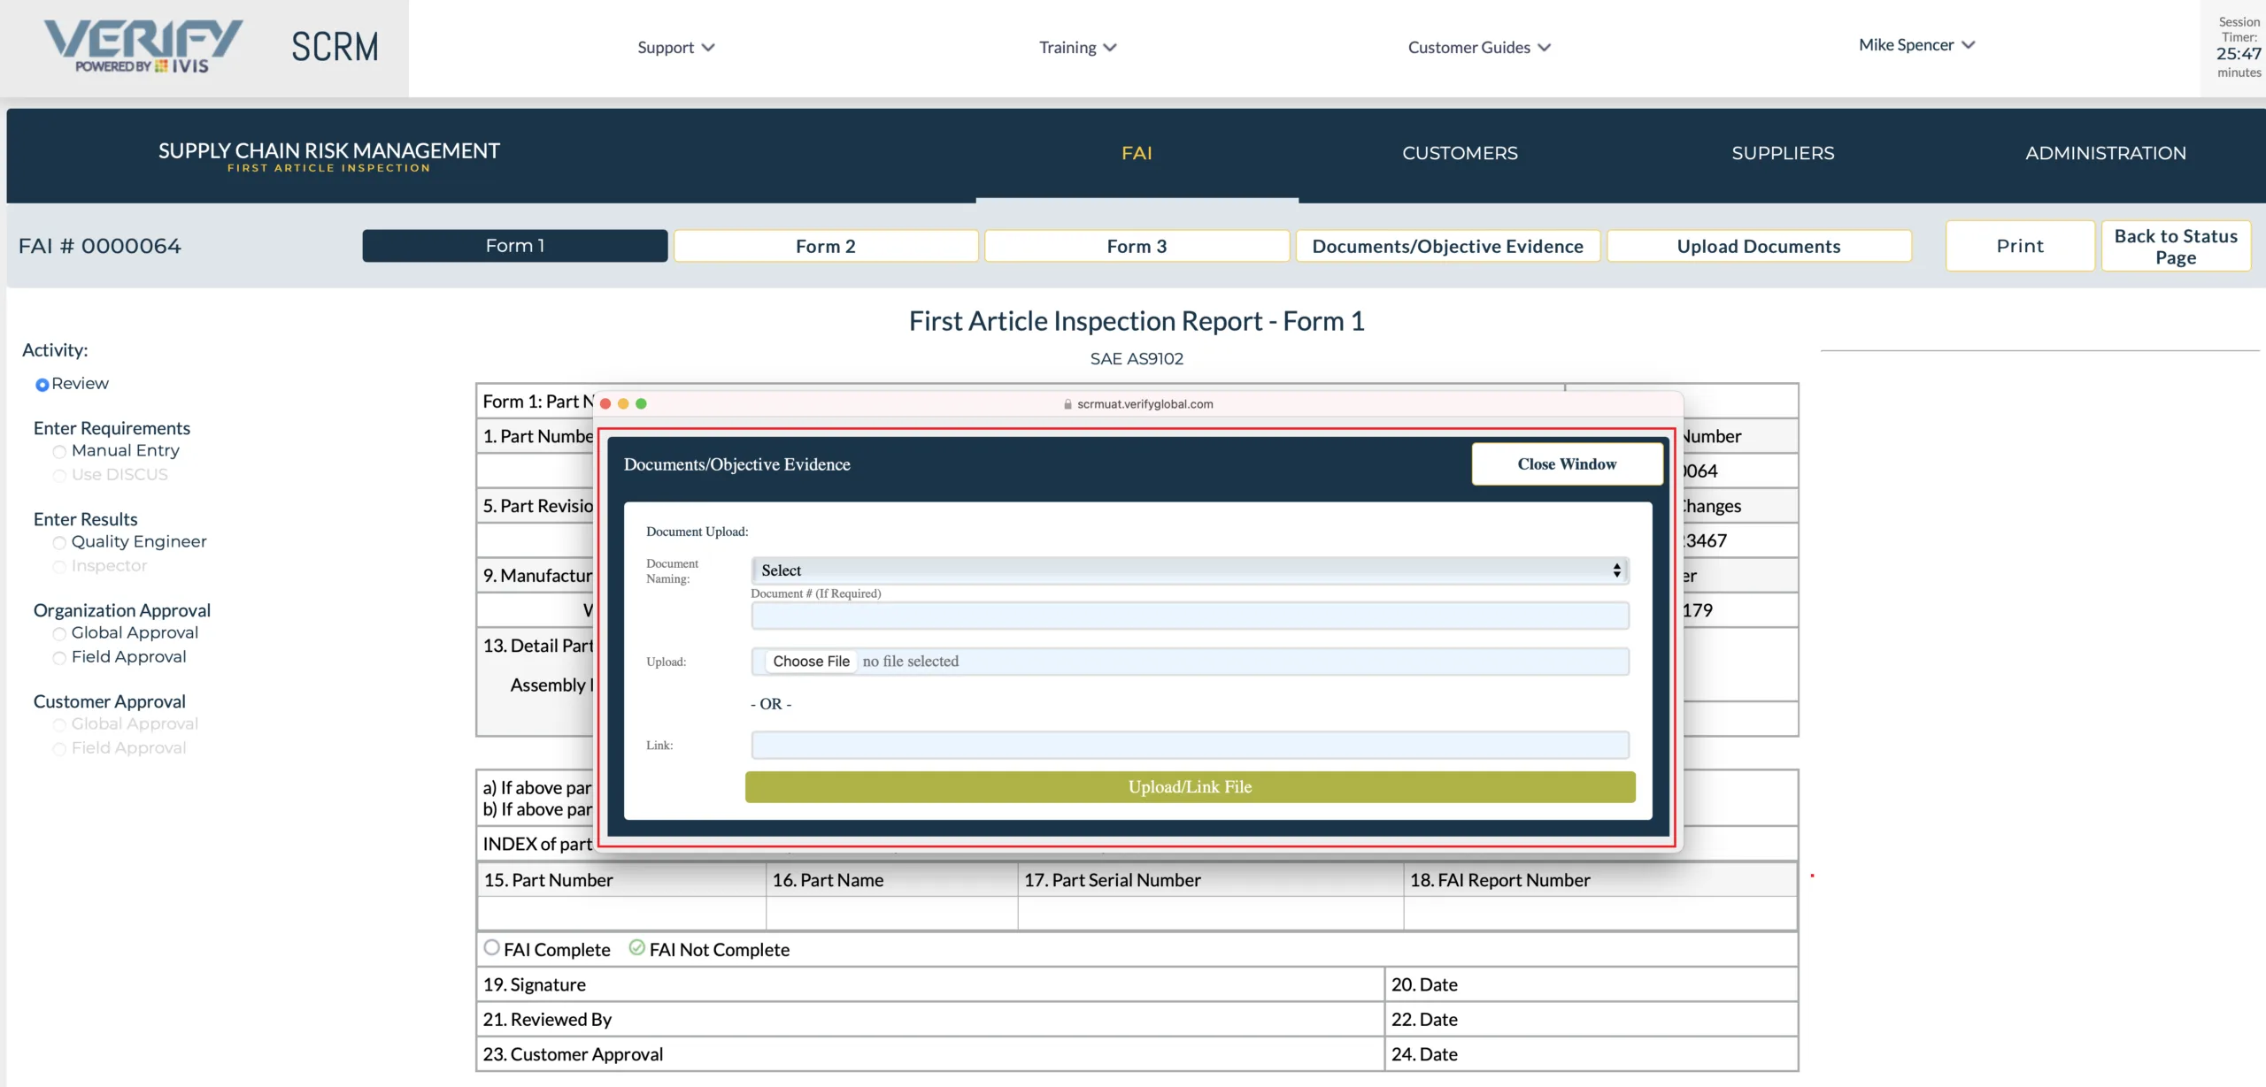Screen dimensions: 2266x1087
Task: Click the Link input field
Action: pos(1190,746)
